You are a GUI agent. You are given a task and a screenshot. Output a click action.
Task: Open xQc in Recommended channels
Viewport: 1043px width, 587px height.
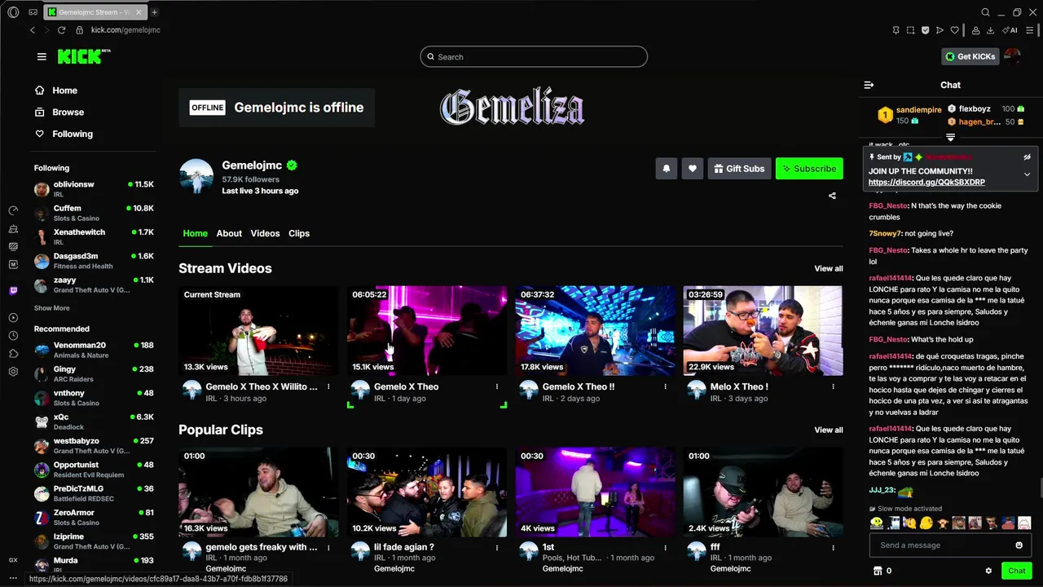point(94,421)
